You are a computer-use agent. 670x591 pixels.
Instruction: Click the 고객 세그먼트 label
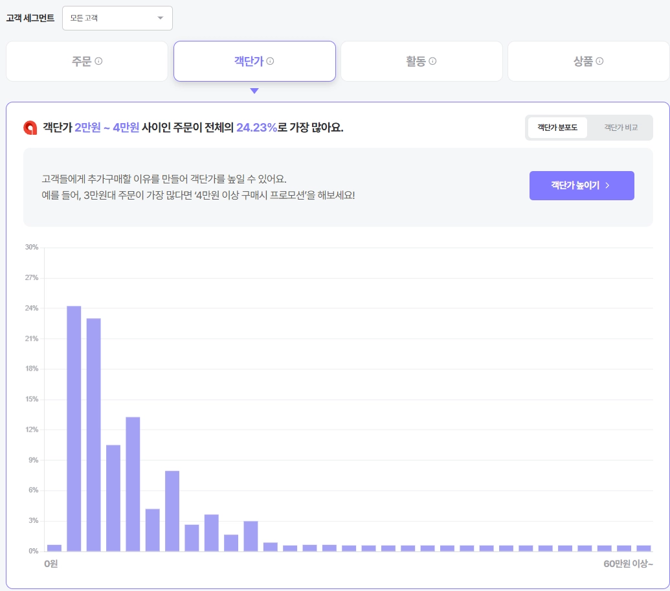(30, 18)
